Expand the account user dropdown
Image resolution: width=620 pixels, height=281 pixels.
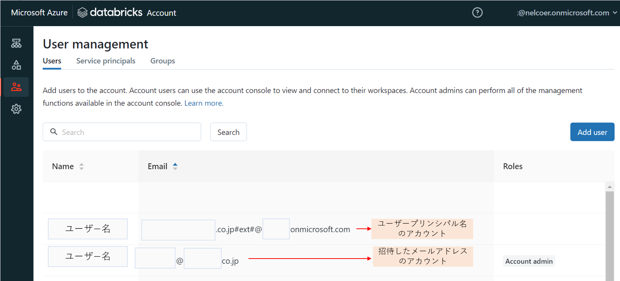pos(614,13)
